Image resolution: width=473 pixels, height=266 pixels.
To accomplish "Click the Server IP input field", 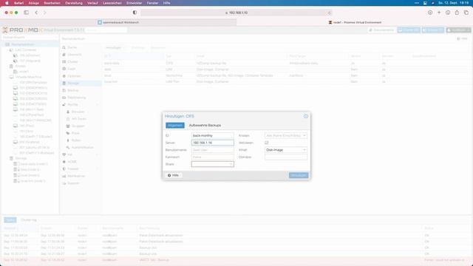I will [x=212, y=143].
